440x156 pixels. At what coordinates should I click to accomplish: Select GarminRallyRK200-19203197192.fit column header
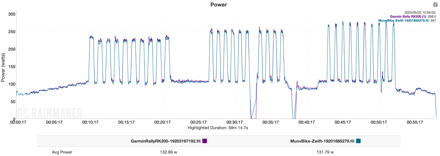[166, 141]
